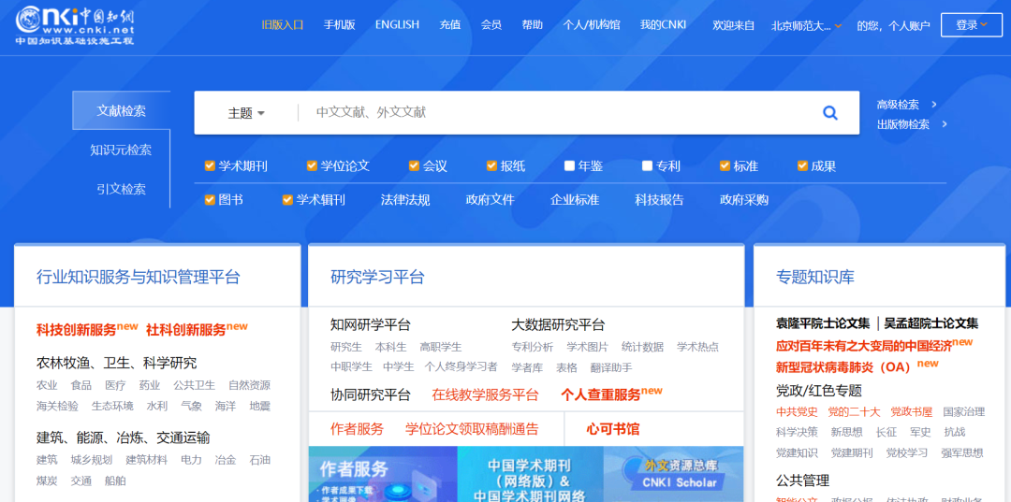Screen dimensions: 1011x502
Task: Open 个人终身学习者 link
Action: (x=461, y=366)
